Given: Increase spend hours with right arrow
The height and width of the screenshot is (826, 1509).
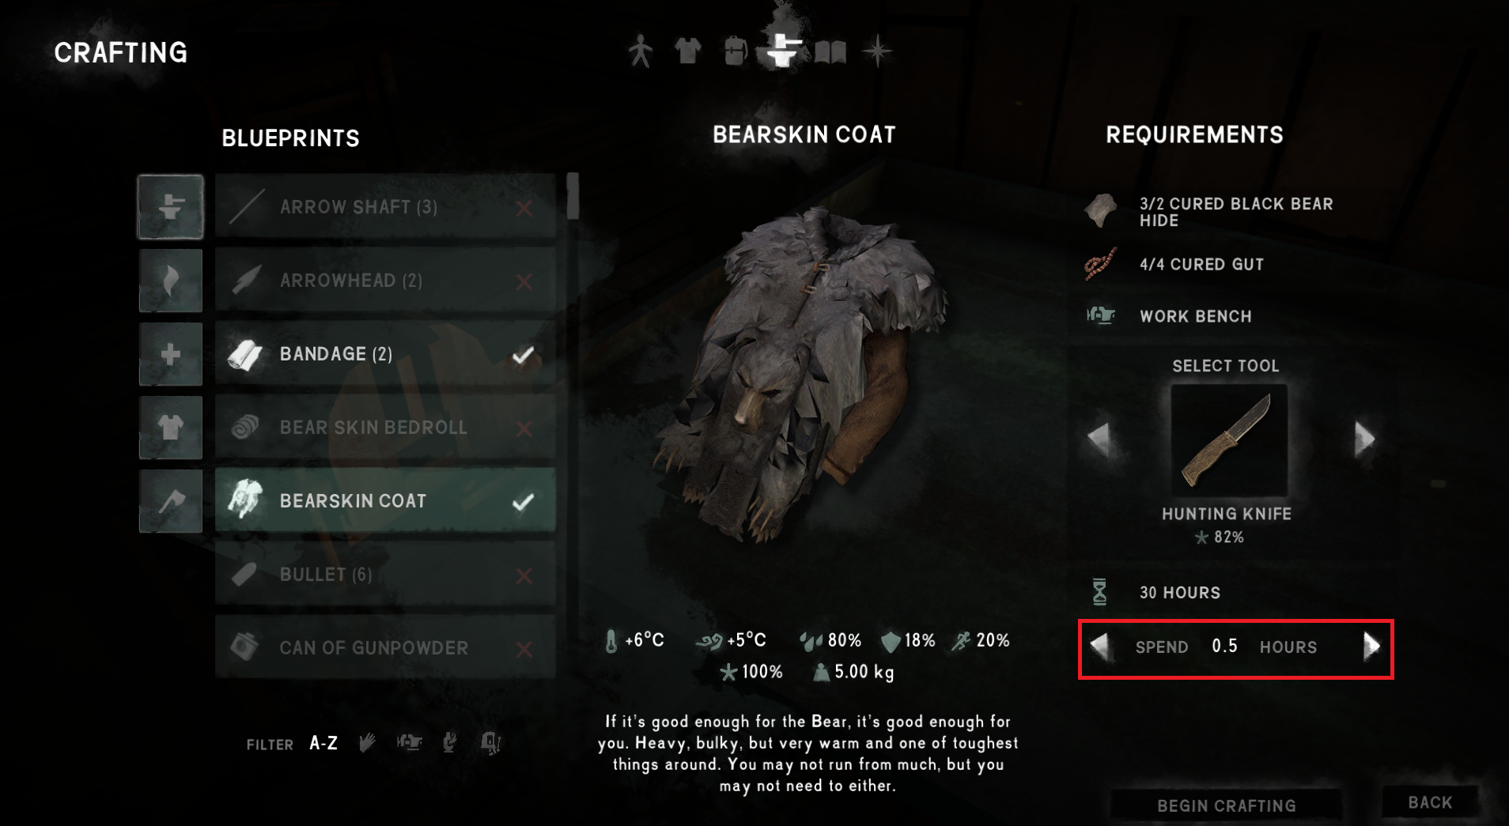Looking at the screenshot, I should (x=1371, y=647).
